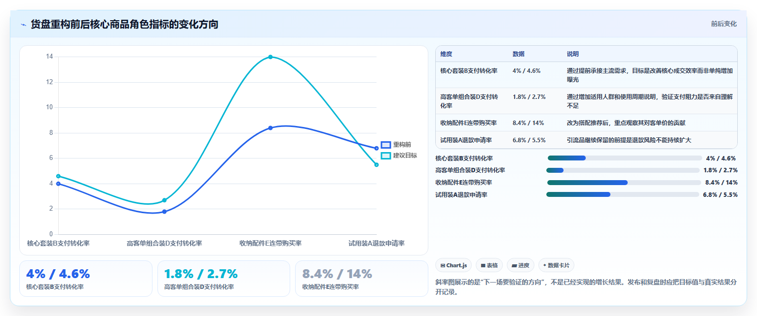Open the 1.8% / 2.7% data card
Viewport: 757px width, 316px height.
pyautogui.click(x=224, y=279)
